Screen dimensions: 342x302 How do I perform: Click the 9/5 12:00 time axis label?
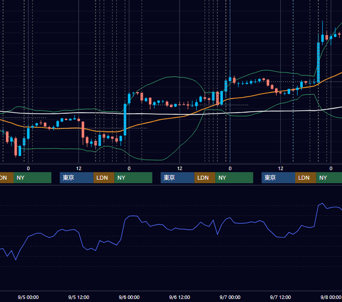tap(78, 297)
